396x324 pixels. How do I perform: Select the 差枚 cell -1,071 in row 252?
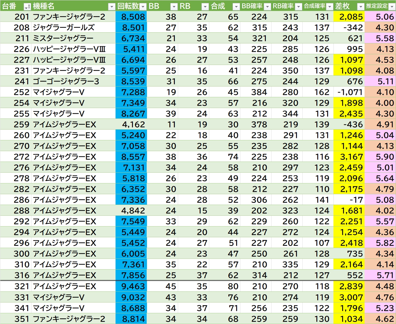click(349, 92)
